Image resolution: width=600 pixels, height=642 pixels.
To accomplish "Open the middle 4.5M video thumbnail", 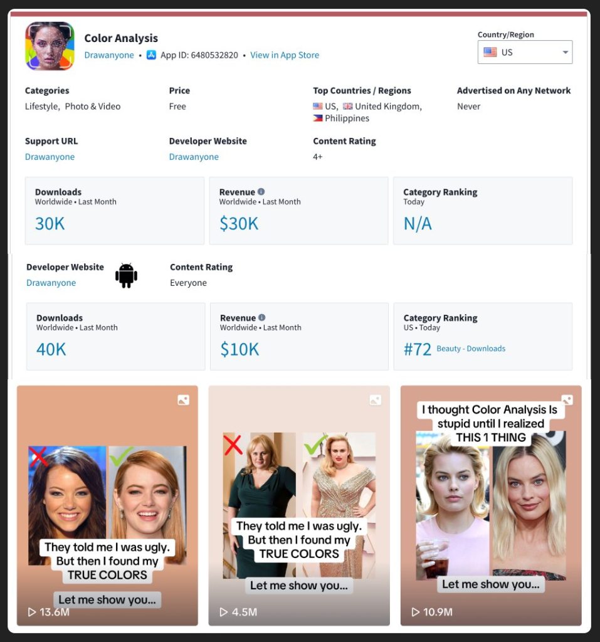I will click(299, 505).
